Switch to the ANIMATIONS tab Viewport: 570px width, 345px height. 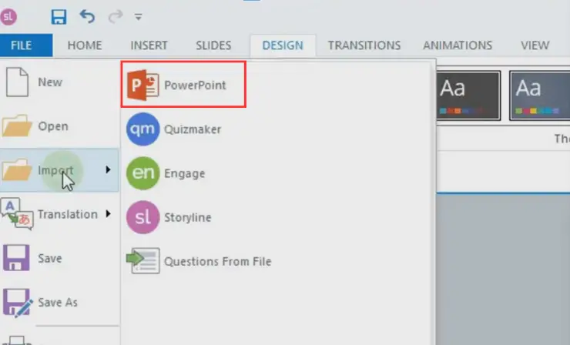tap(458, 45)
